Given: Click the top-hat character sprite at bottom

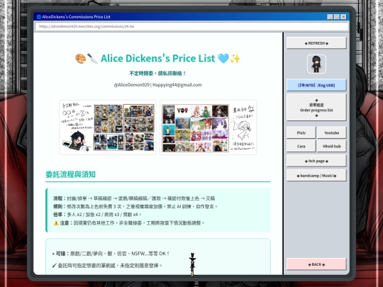Looking at the screenshot, I should click(192, 264).
